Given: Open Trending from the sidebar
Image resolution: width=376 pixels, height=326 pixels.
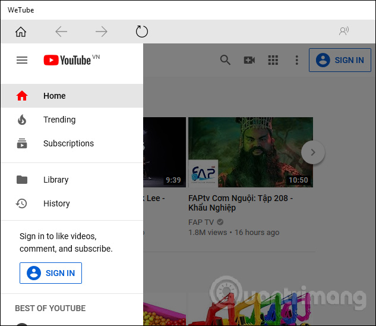Looking at the screenshot, I should [72, 120].
